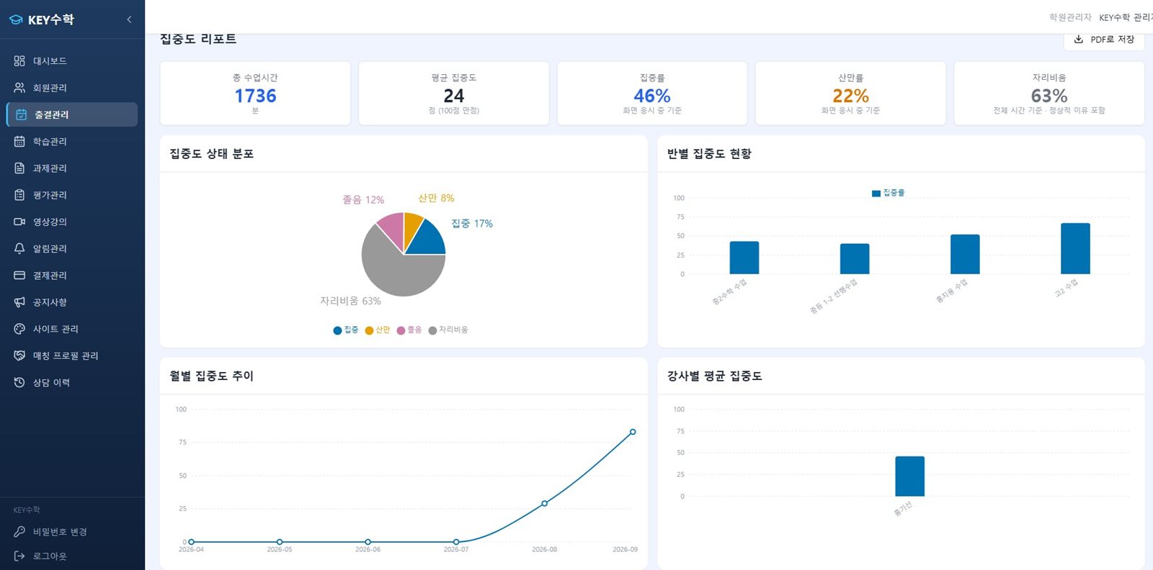The height and width of the screenshot is (570, 1153).
Task: Open 평가관리 clipboard icon
Action: (x=19, y=195)
